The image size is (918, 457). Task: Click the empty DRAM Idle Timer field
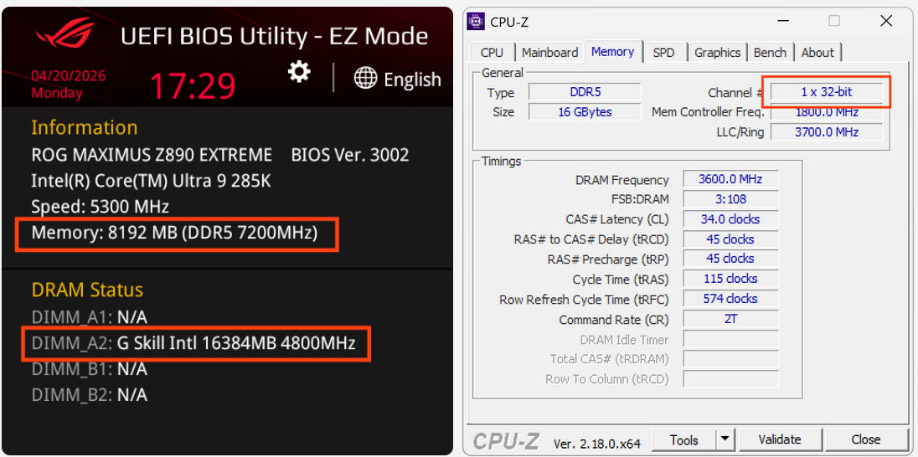[x=730, y=339]
